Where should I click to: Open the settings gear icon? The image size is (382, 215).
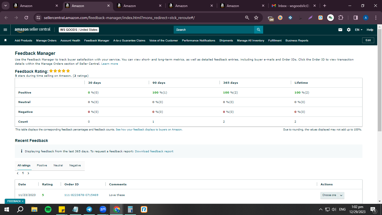pos(348,30)
